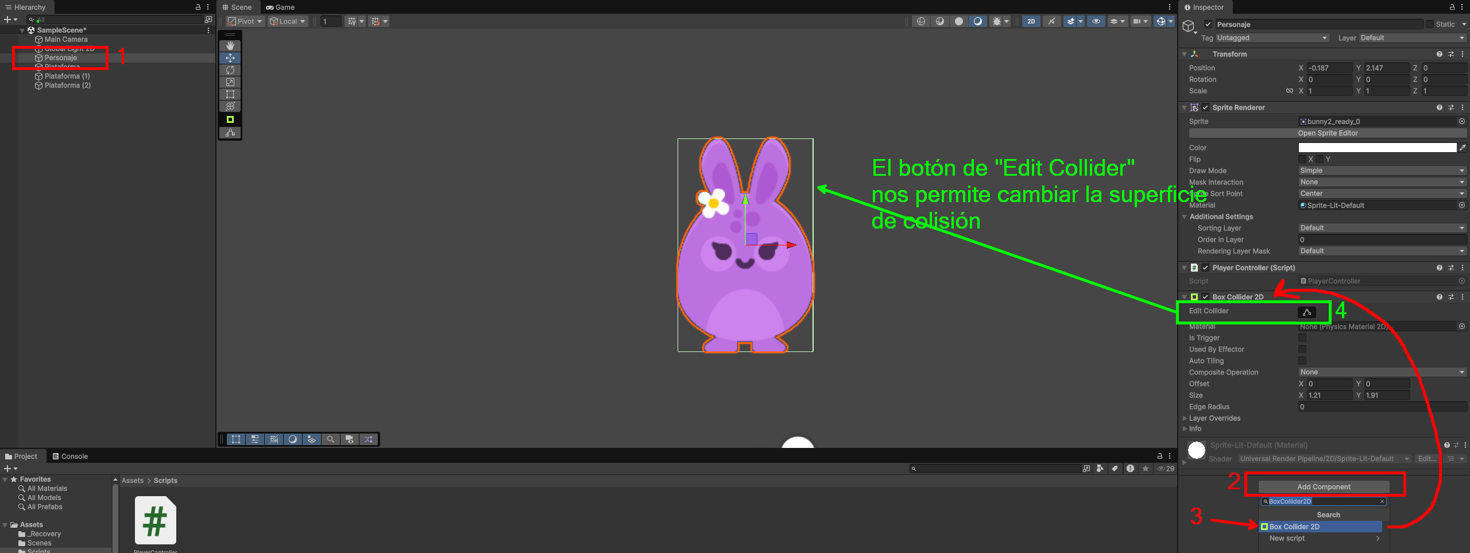
Task: Select the Rect tool in scene toolbar
Action: [x=230, y=94]
